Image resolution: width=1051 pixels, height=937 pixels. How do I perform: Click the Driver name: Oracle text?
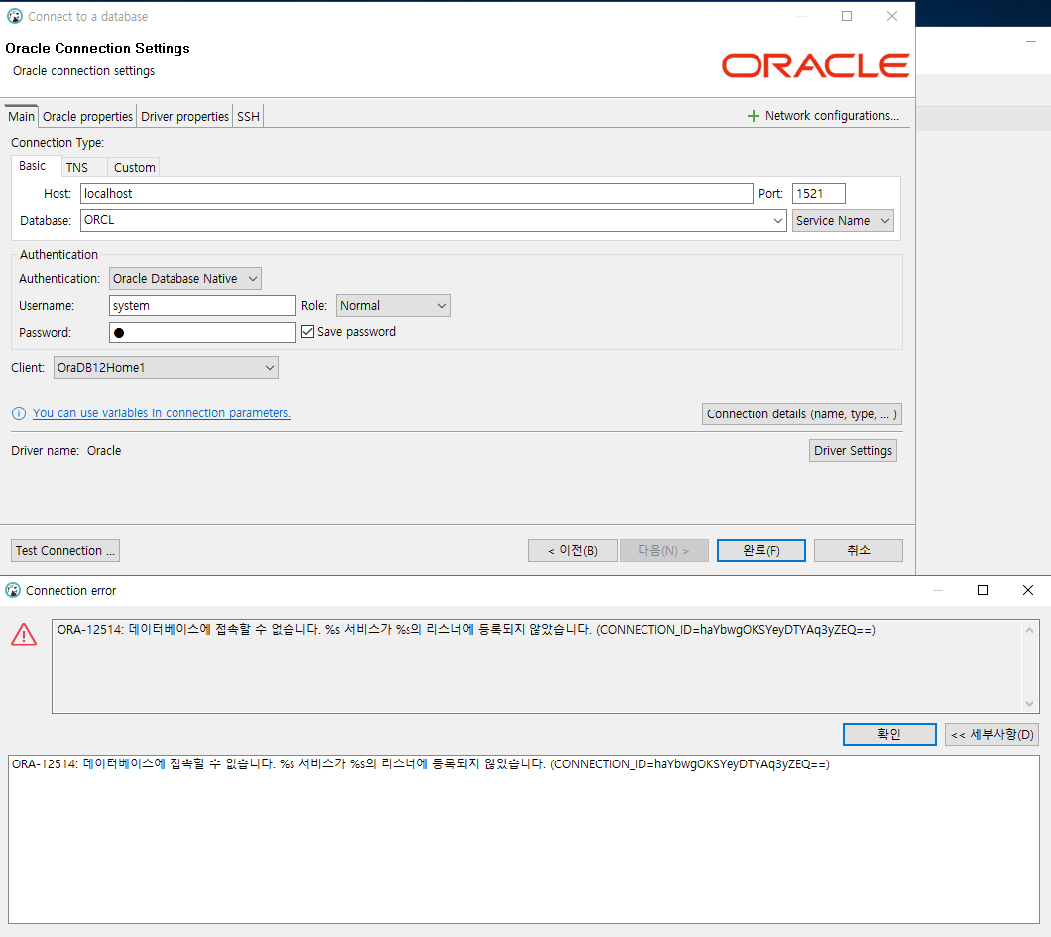65,451
